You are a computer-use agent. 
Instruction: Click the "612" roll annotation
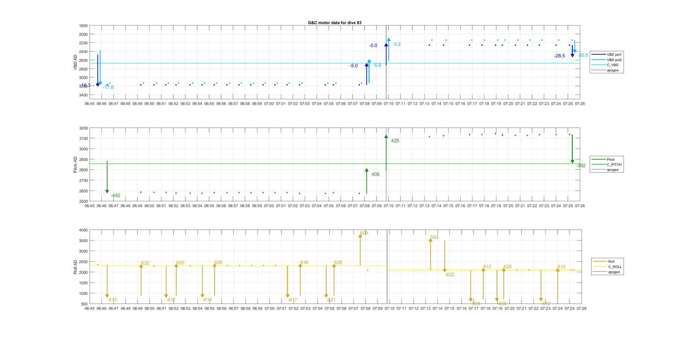[x=487, y=267]
